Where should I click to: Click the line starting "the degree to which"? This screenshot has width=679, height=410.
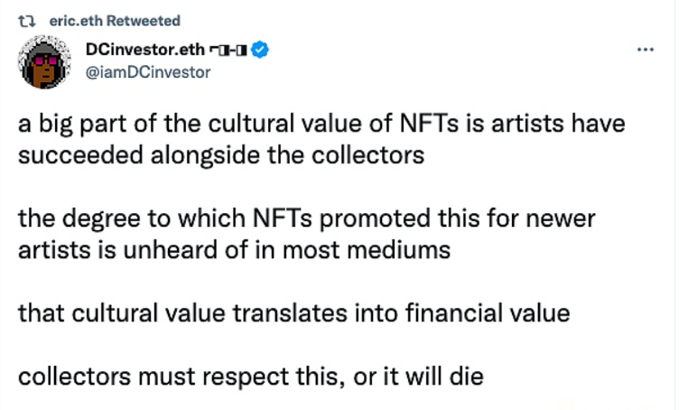tap(306, 219)
